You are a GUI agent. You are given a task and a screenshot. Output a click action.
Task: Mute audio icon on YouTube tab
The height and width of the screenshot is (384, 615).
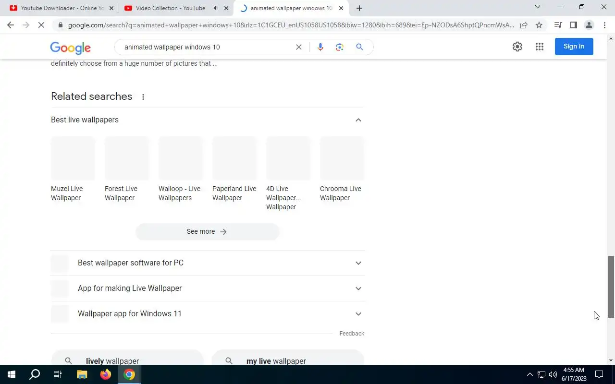(216, 8)
